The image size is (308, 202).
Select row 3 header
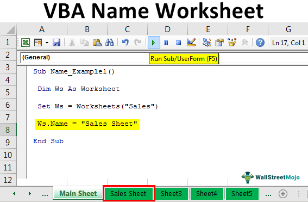pyautogui.click(x=8, y=68)
